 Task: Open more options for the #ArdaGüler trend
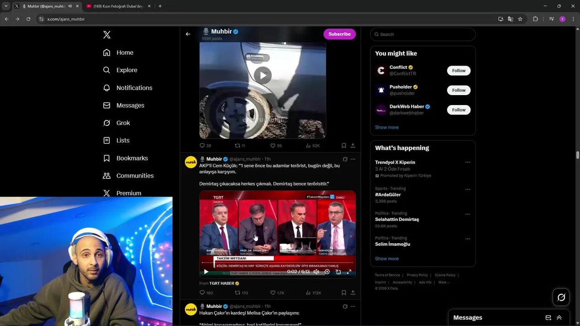pos(468,189)
